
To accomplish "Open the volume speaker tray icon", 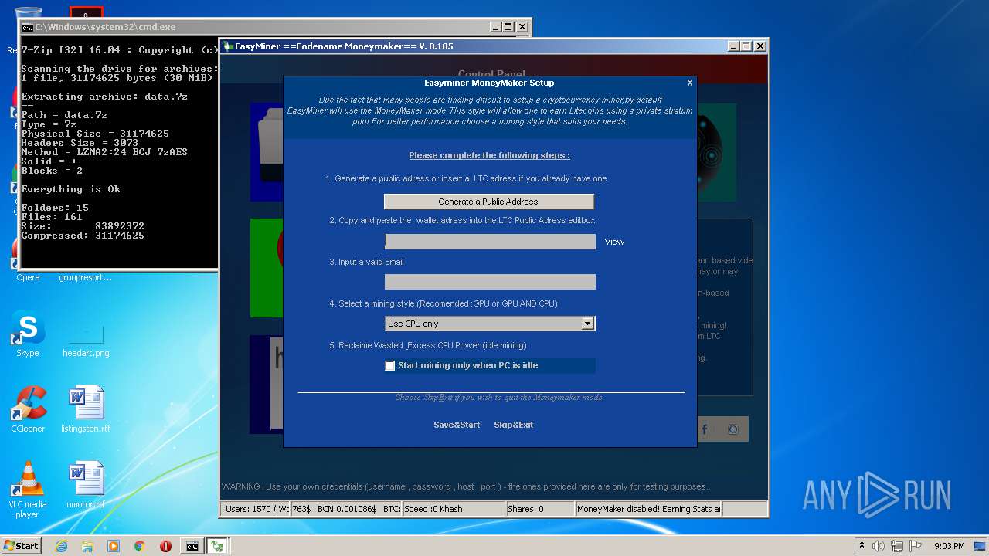I will 879,546.
